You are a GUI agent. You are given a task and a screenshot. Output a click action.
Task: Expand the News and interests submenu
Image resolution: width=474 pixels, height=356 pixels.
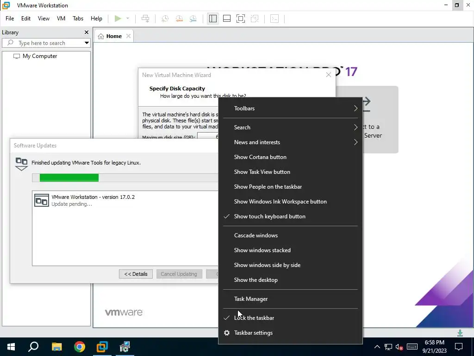(290, 142)
